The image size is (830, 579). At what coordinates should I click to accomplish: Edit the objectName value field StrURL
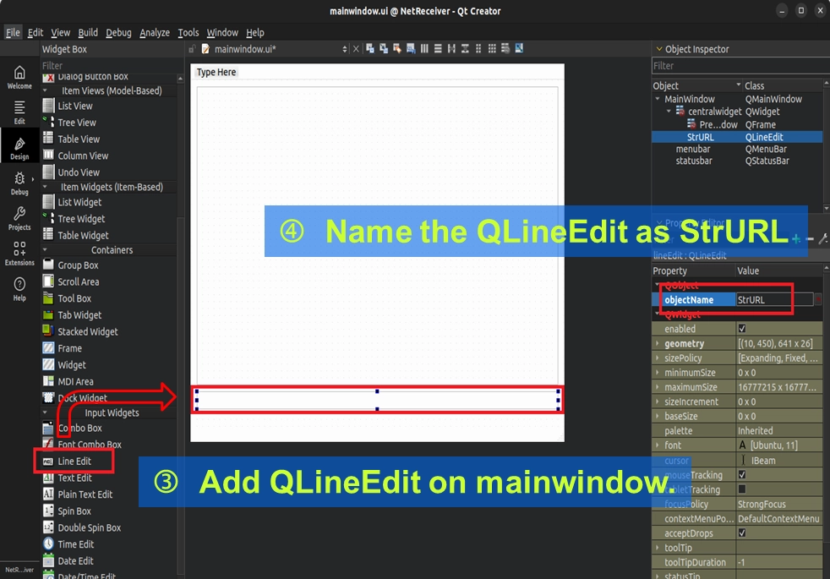click(775, 299)
